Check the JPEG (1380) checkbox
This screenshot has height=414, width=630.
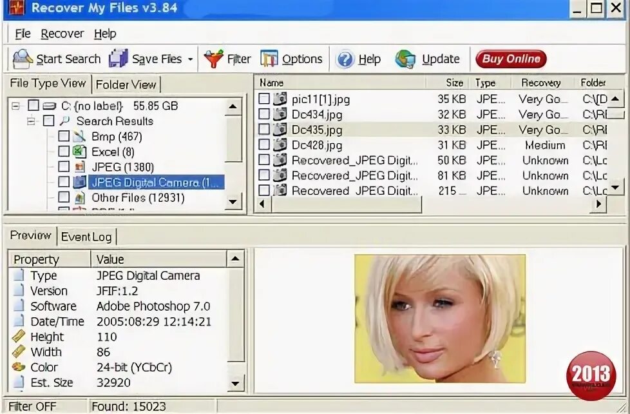(64, 166)
